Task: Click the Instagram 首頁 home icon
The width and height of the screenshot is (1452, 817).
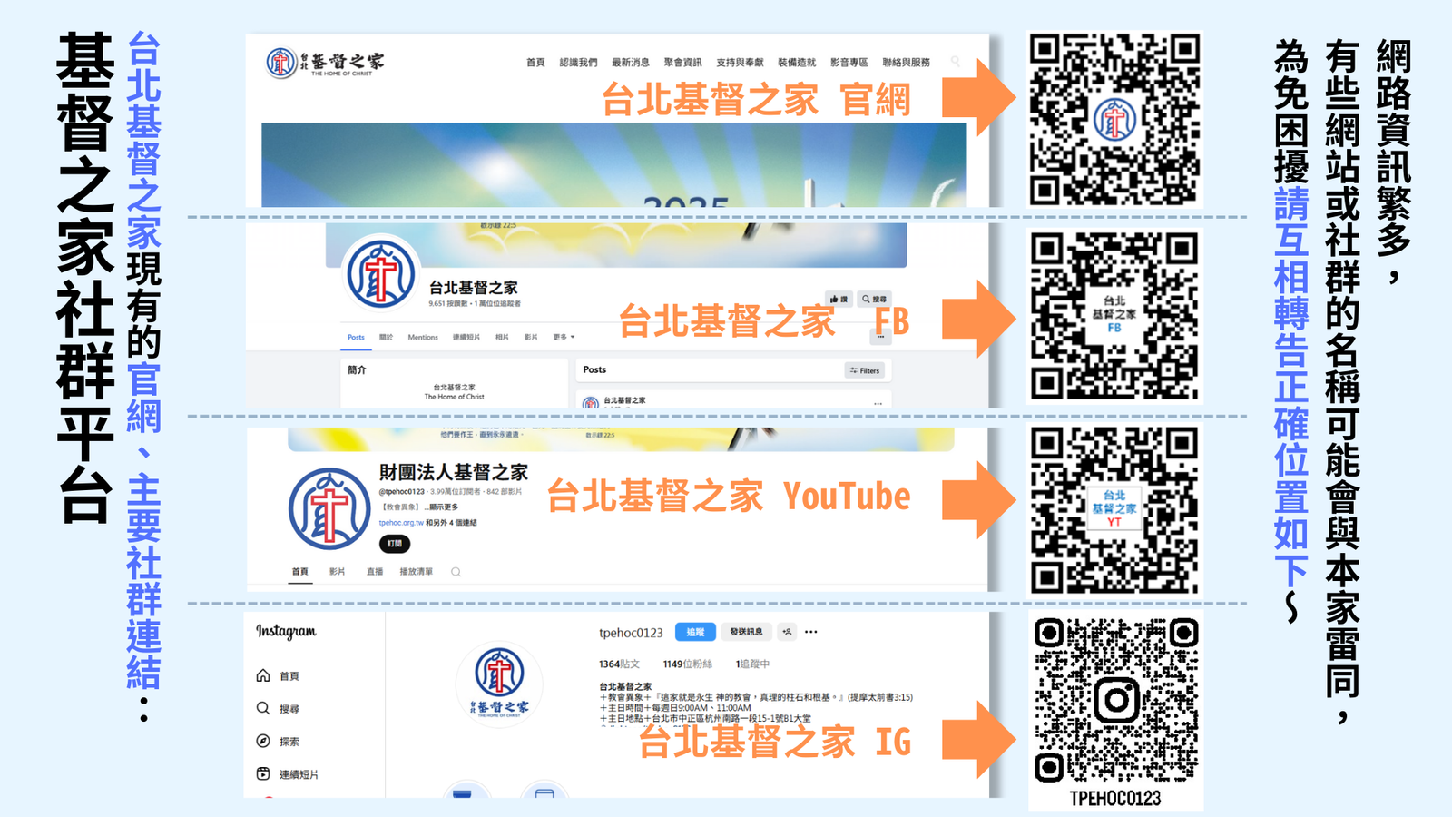Action: (x=263, y=675)
